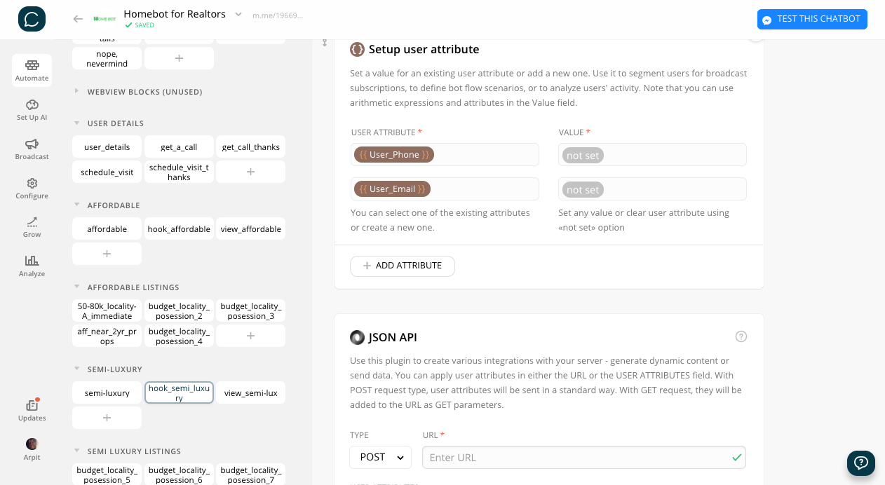885x485 pixels.
Task: Open the Grow section
Action: click(32, 226)
